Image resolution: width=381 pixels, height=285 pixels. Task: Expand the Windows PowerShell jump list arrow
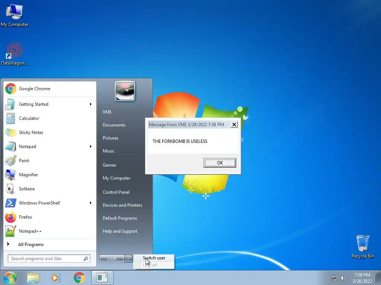click(x=91, y=203)
